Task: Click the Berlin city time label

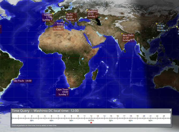Action: [71, 17]
